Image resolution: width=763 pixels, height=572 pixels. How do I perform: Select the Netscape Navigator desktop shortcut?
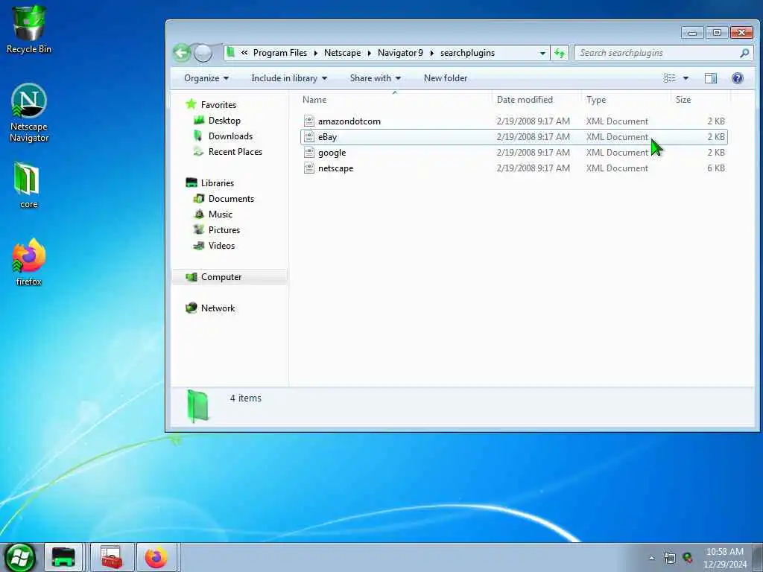coord(29,113)
